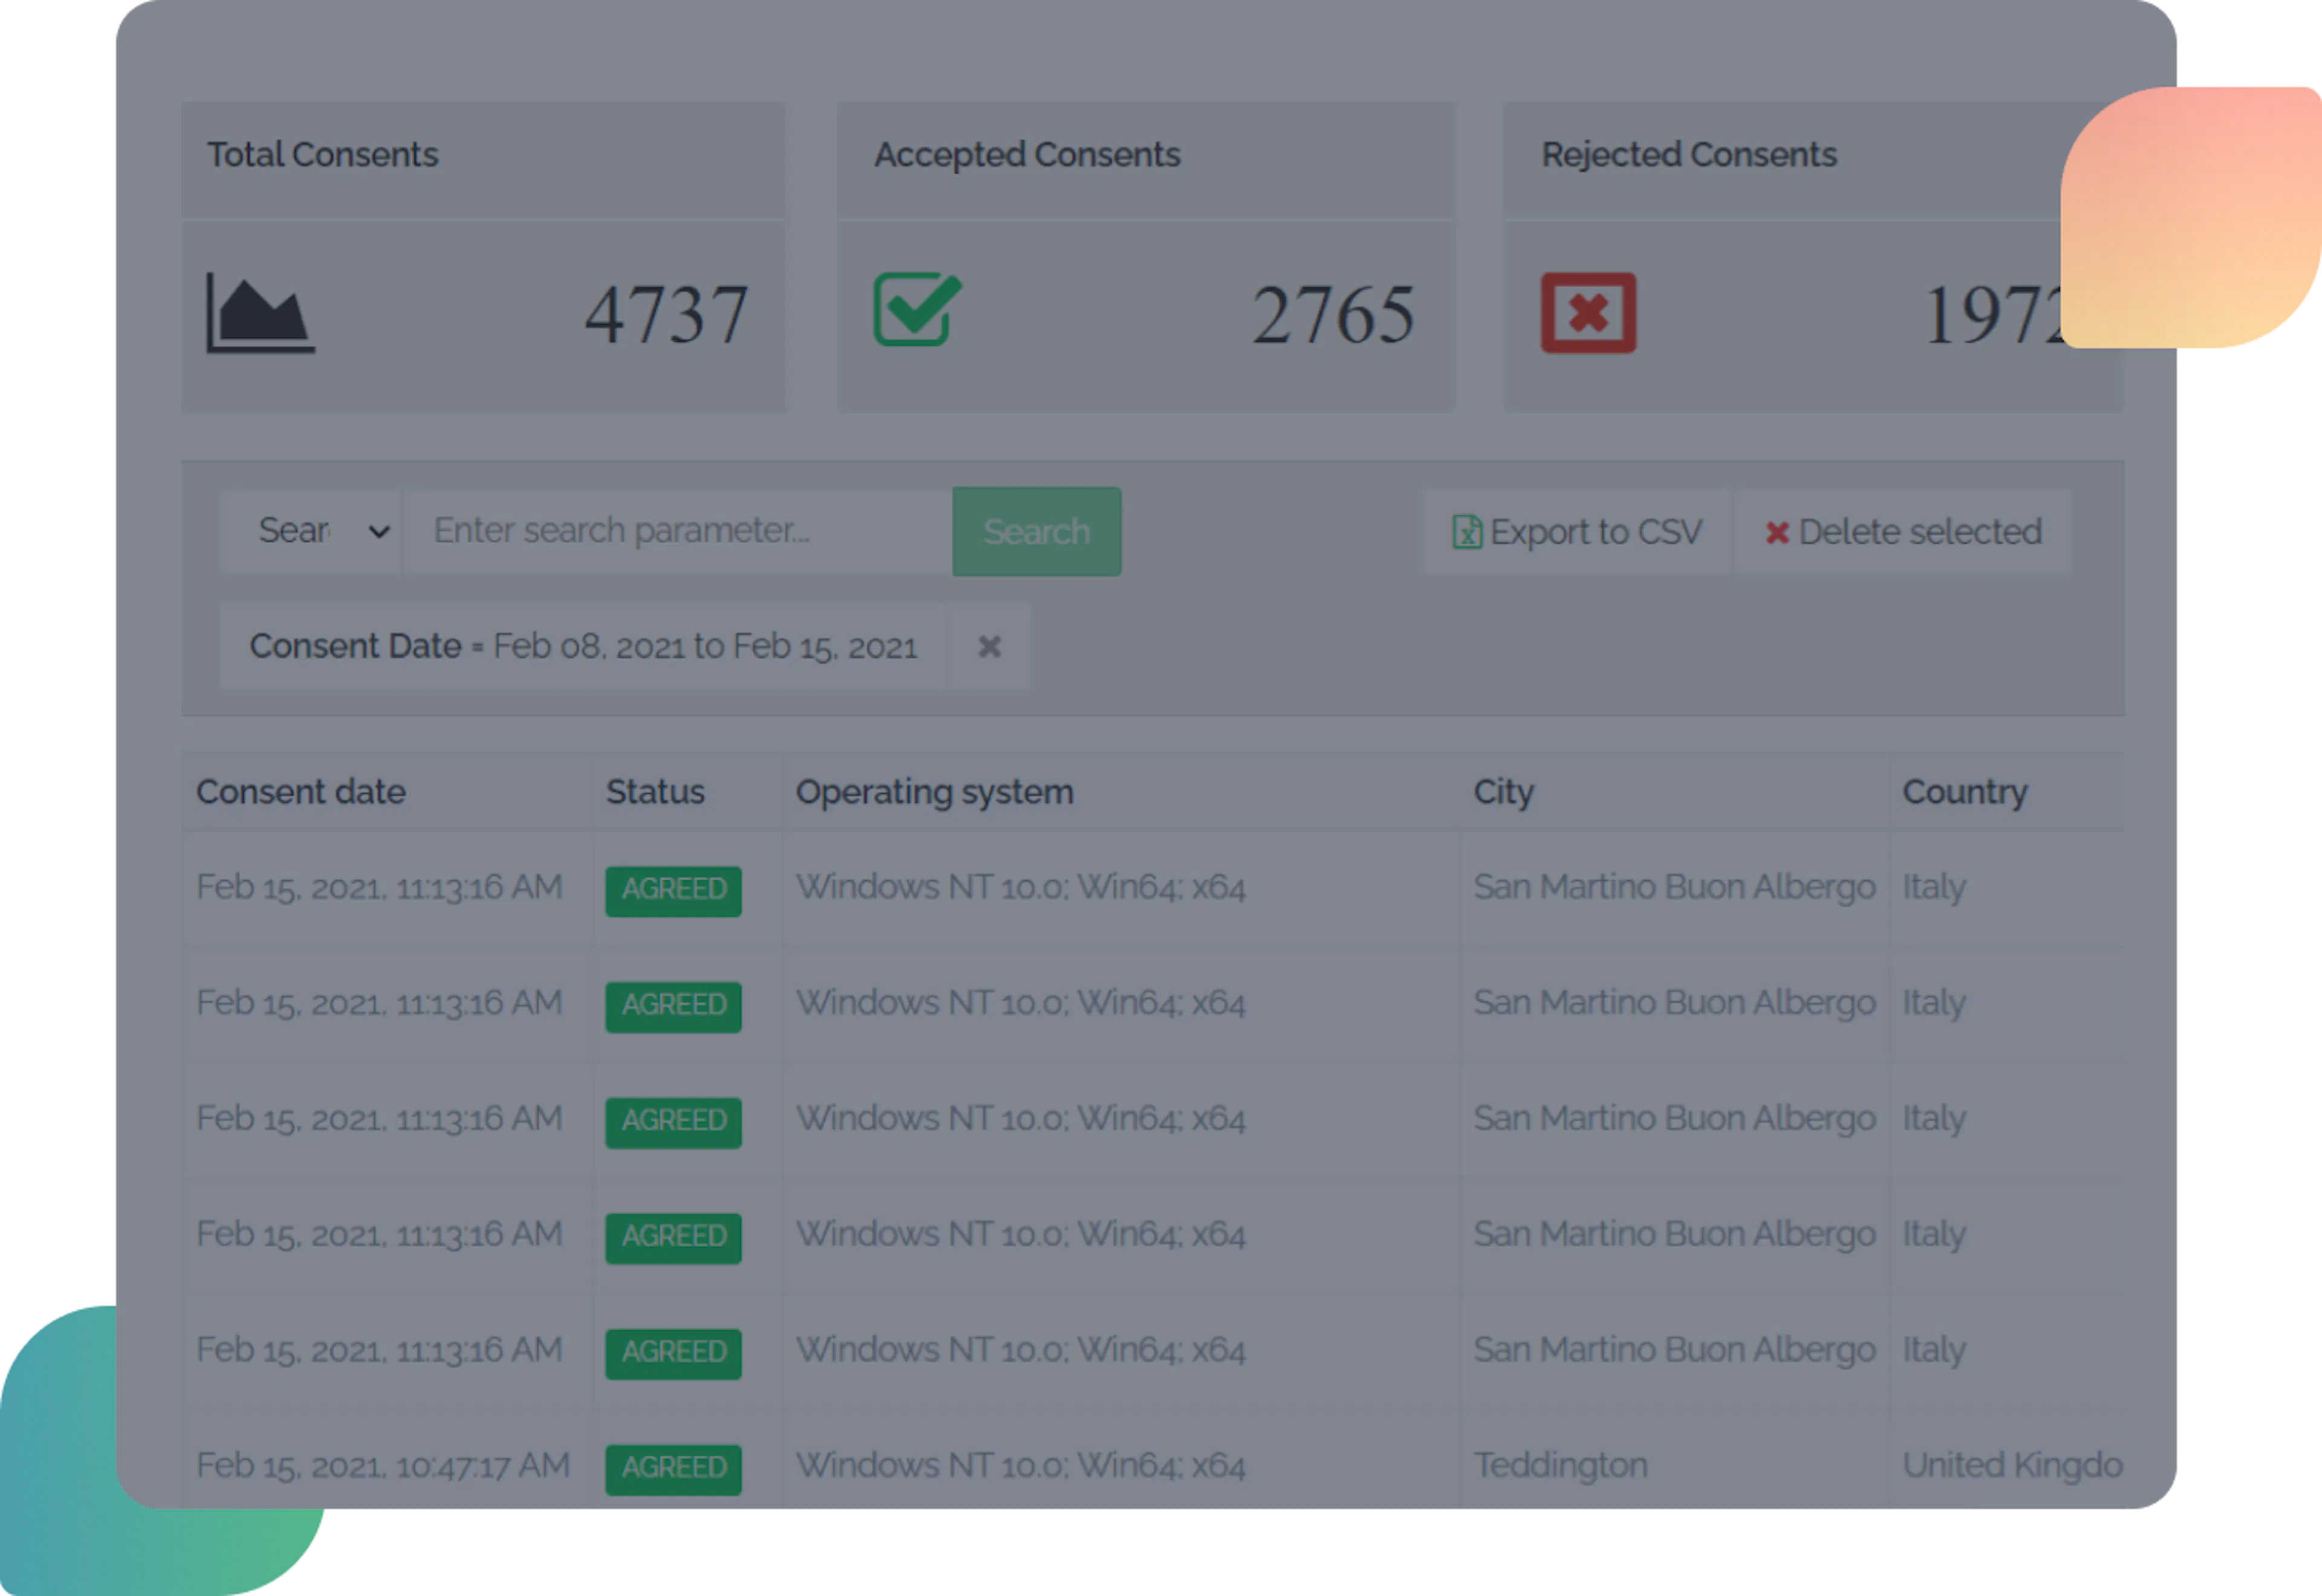Select the row with city San Martino Buon Albergo
Viewport: 2322px width, 1596px height.
point(1676,887)
